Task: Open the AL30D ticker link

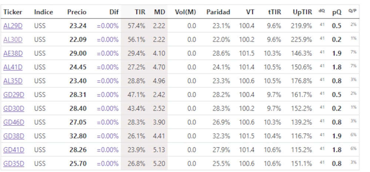Action: [x=13, y=39]
